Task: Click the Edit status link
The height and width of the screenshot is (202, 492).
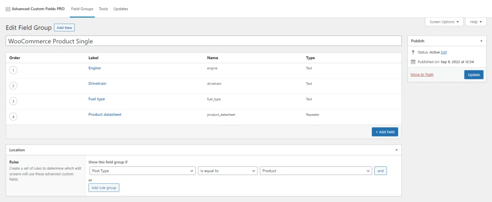Action: pos(444,52)
